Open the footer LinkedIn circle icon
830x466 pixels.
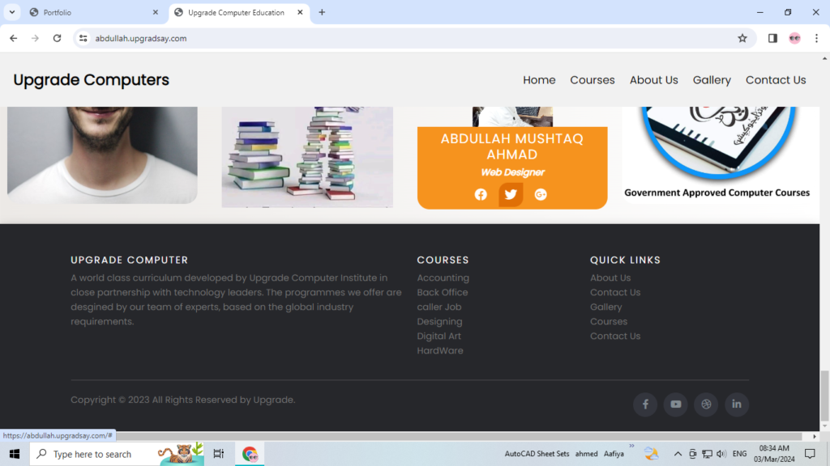(x=737, y=405)
